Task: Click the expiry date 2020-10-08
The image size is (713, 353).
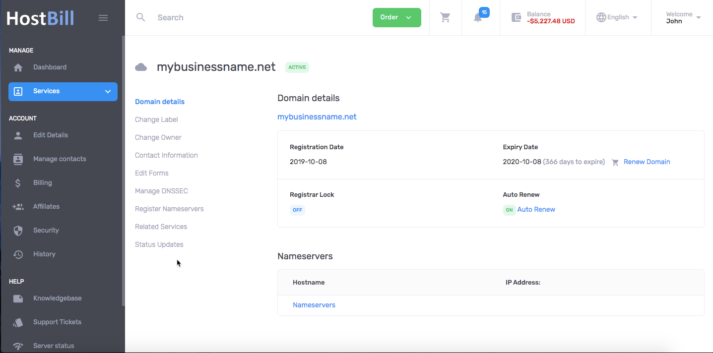Action: 522,162
